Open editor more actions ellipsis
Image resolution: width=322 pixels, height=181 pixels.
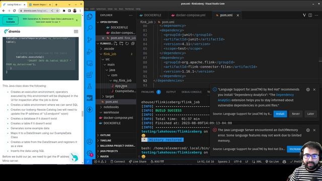[316, 15]
